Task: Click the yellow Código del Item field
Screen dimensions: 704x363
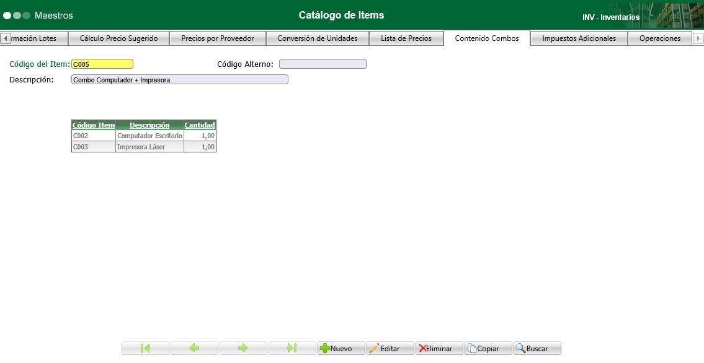Action: pyautogui.click(x=102, y=63)
